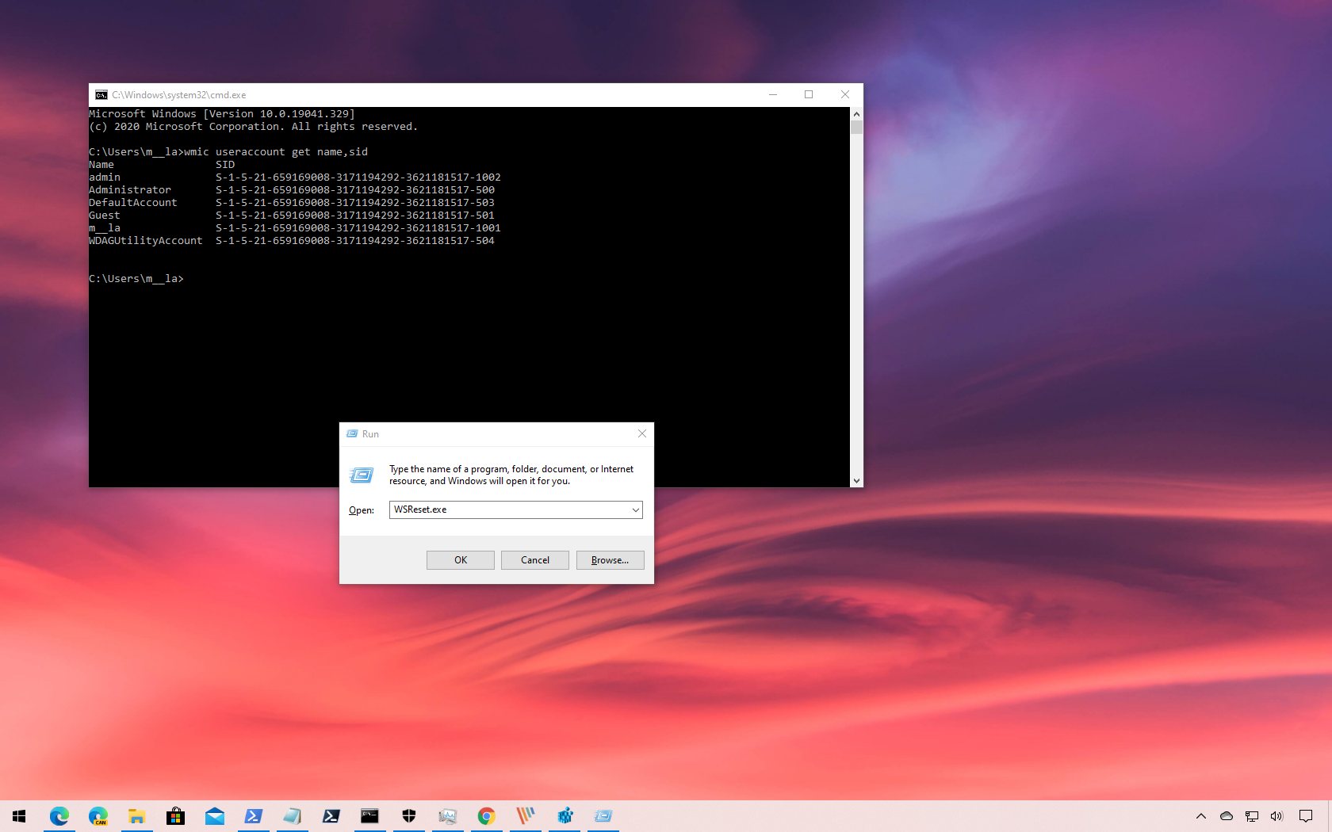Click Browse in the Run dialog
Screen dimensions: 1332x832
tap(609, 559)
